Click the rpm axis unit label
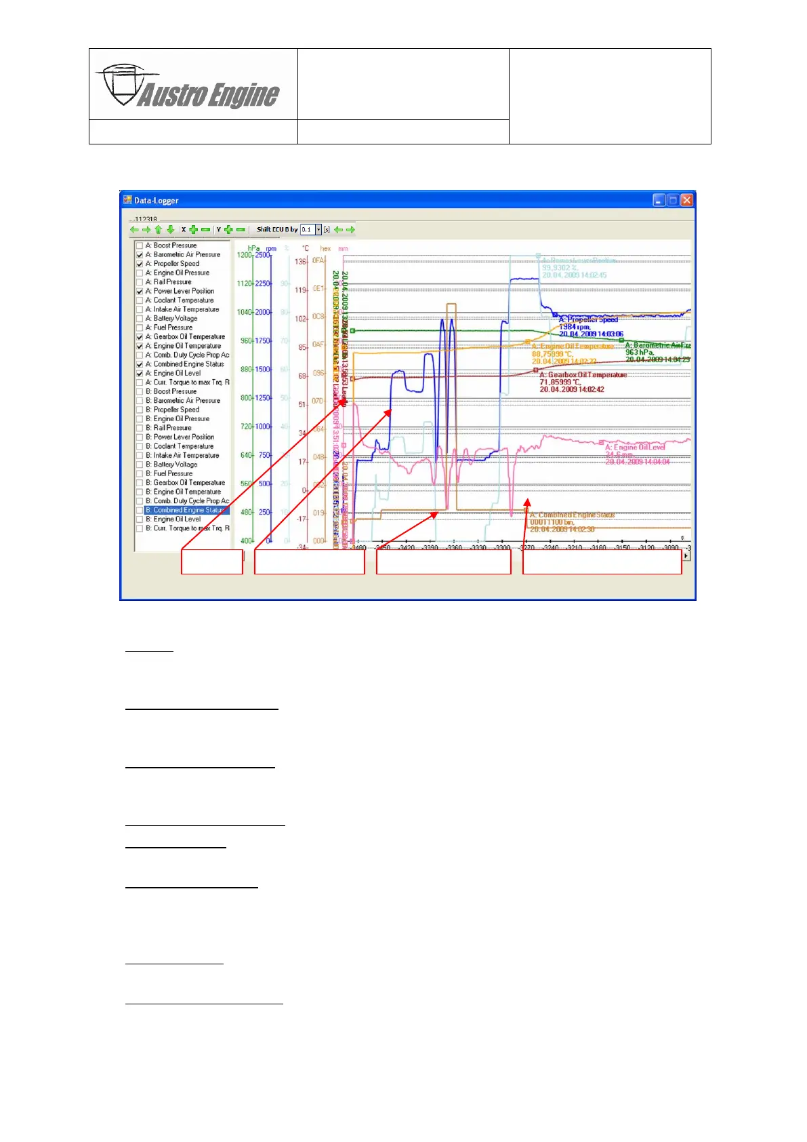 click(x=271, y=248)
